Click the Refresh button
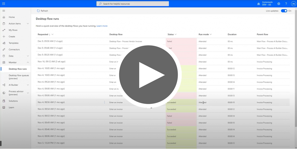 click(42, 11)
